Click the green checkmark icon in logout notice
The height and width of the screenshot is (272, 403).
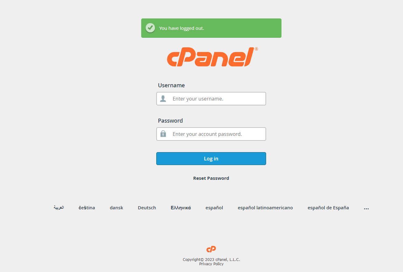coord(150,28)
